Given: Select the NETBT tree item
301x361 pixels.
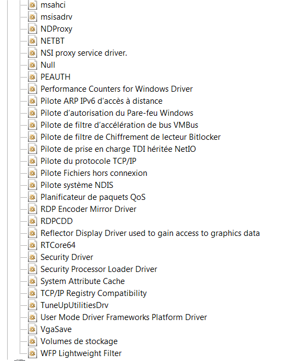Looking at the screenshot, I should point(53,41).
